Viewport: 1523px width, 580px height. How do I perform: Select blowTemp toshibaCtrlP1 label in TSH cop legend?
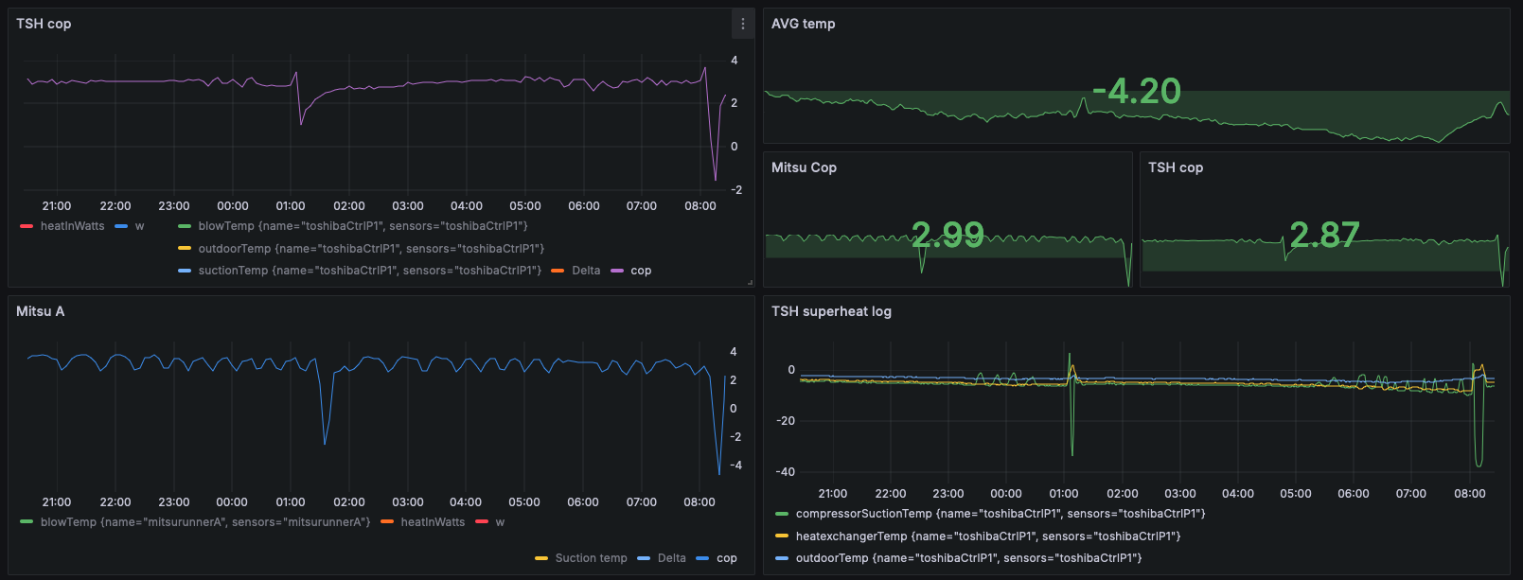point(363,226)
